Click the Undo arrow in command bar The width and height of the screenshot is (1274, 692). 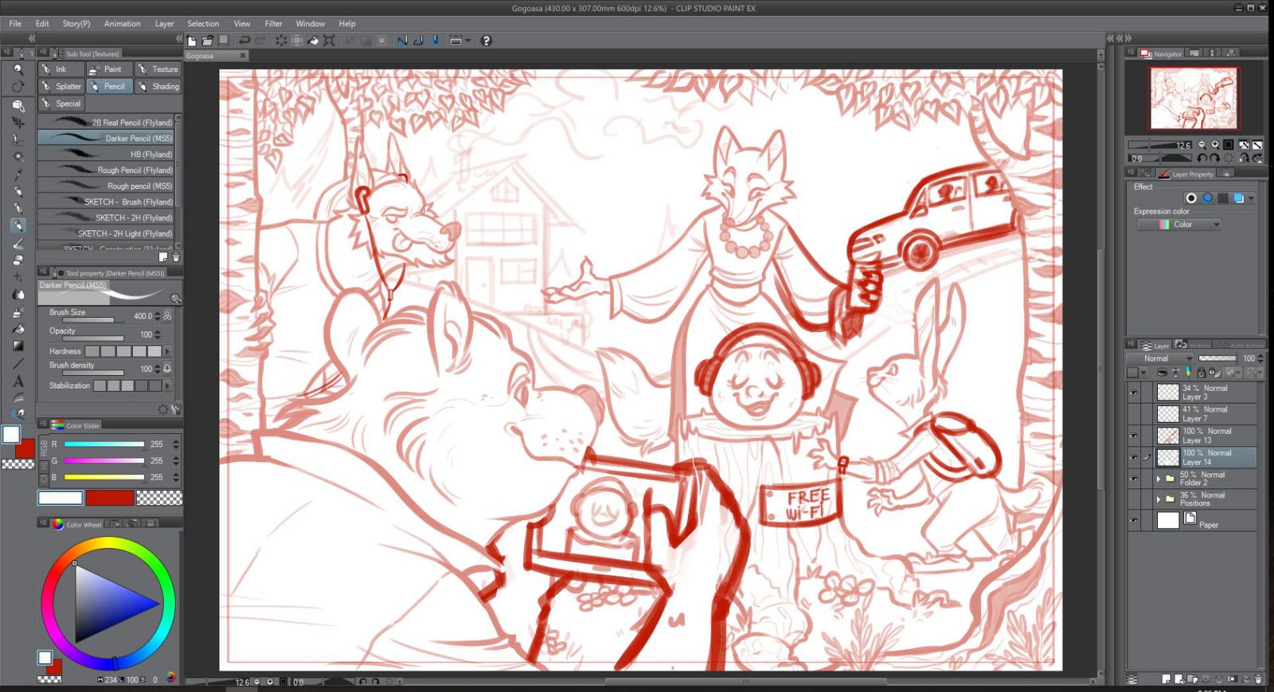(x=244, y=41)
